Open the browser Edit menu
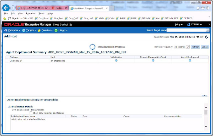This screenshot has width=213, height=136. click(13, 14)
